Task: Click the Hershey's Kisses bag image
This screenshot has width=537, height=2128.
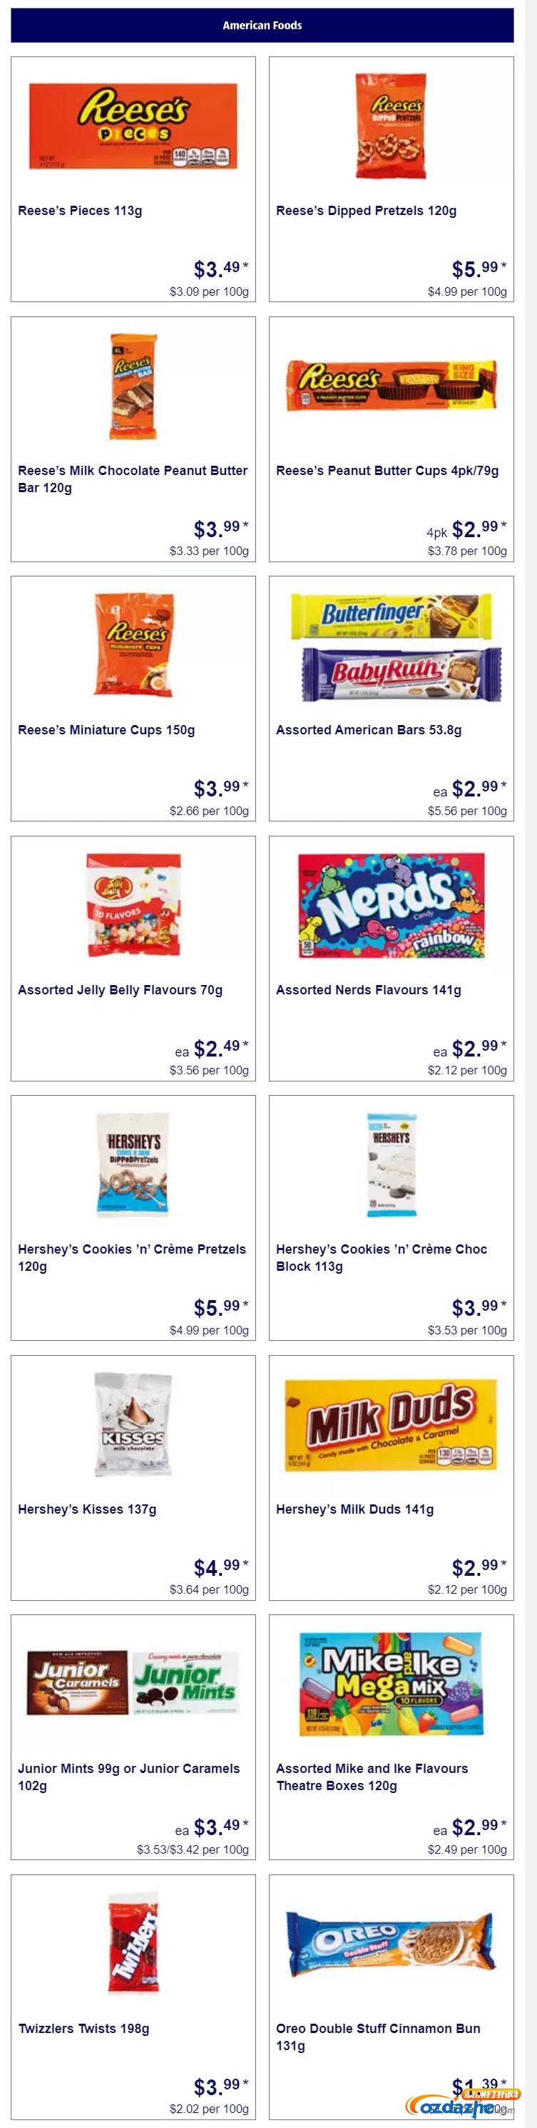Action: point(133,1424)
